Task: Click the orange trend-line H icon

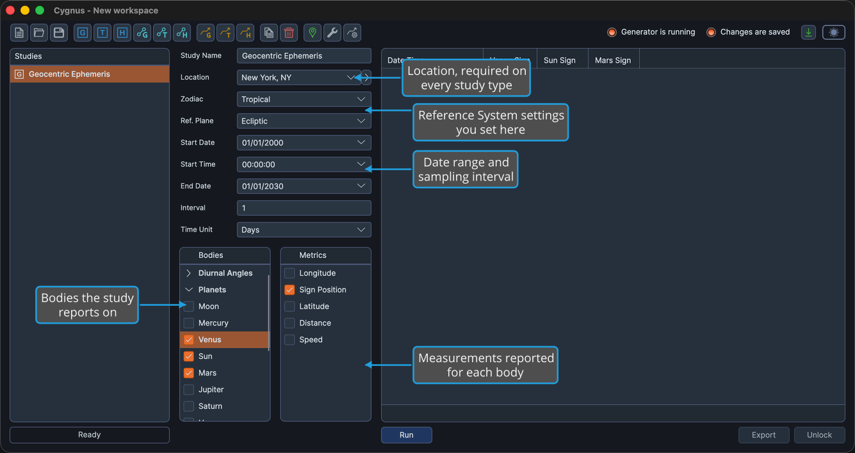Action: [245, 33]
